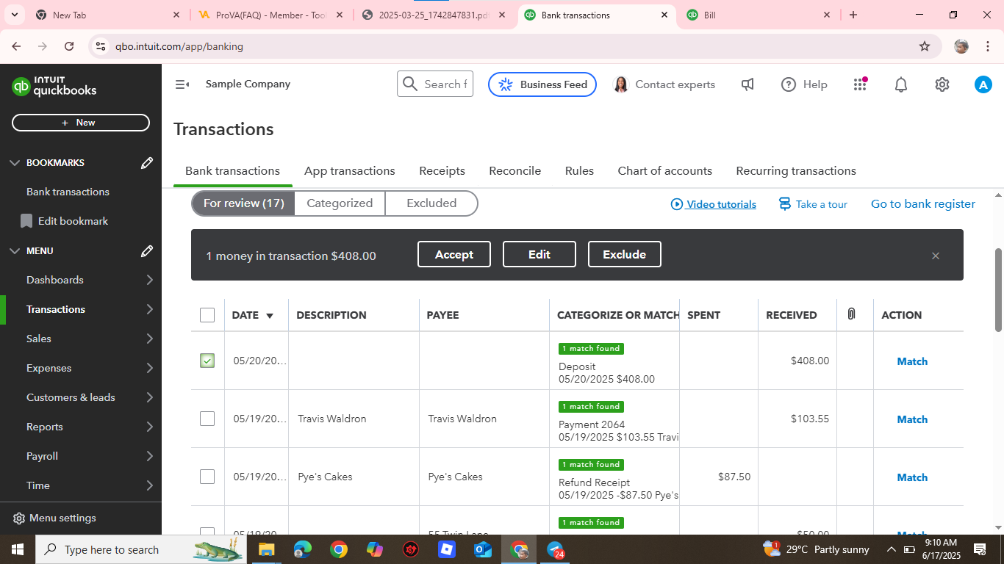1004x564 pixels.
Task: Open the settings gear icon
Action: click(x=942, y=84)
